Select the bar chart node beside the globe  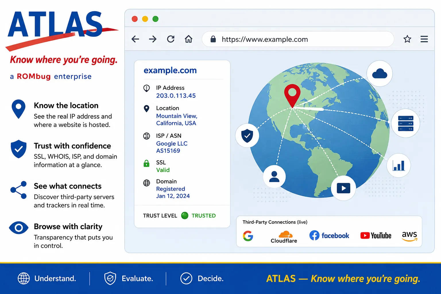click(x=399, y=166)
